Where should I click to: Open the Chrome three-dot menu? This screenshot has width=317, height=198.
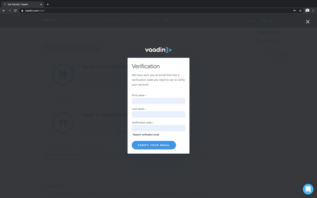click(x=313, y=10)
